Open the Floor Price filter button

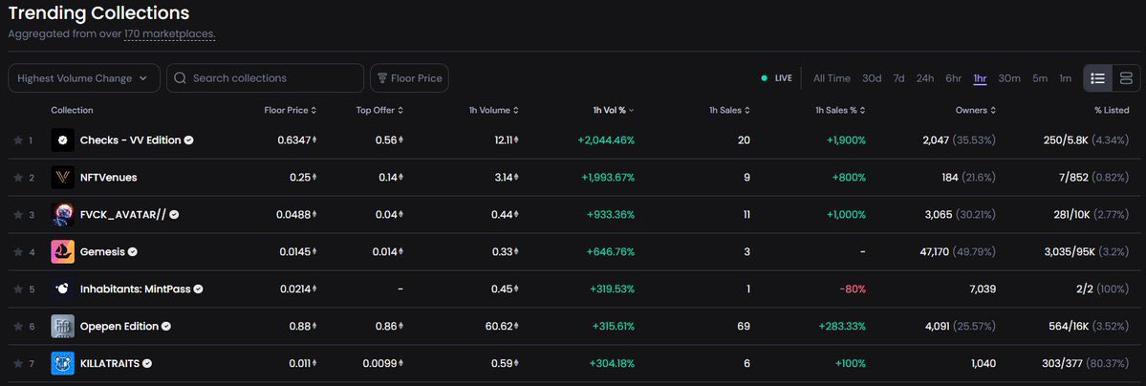[409, 78]
